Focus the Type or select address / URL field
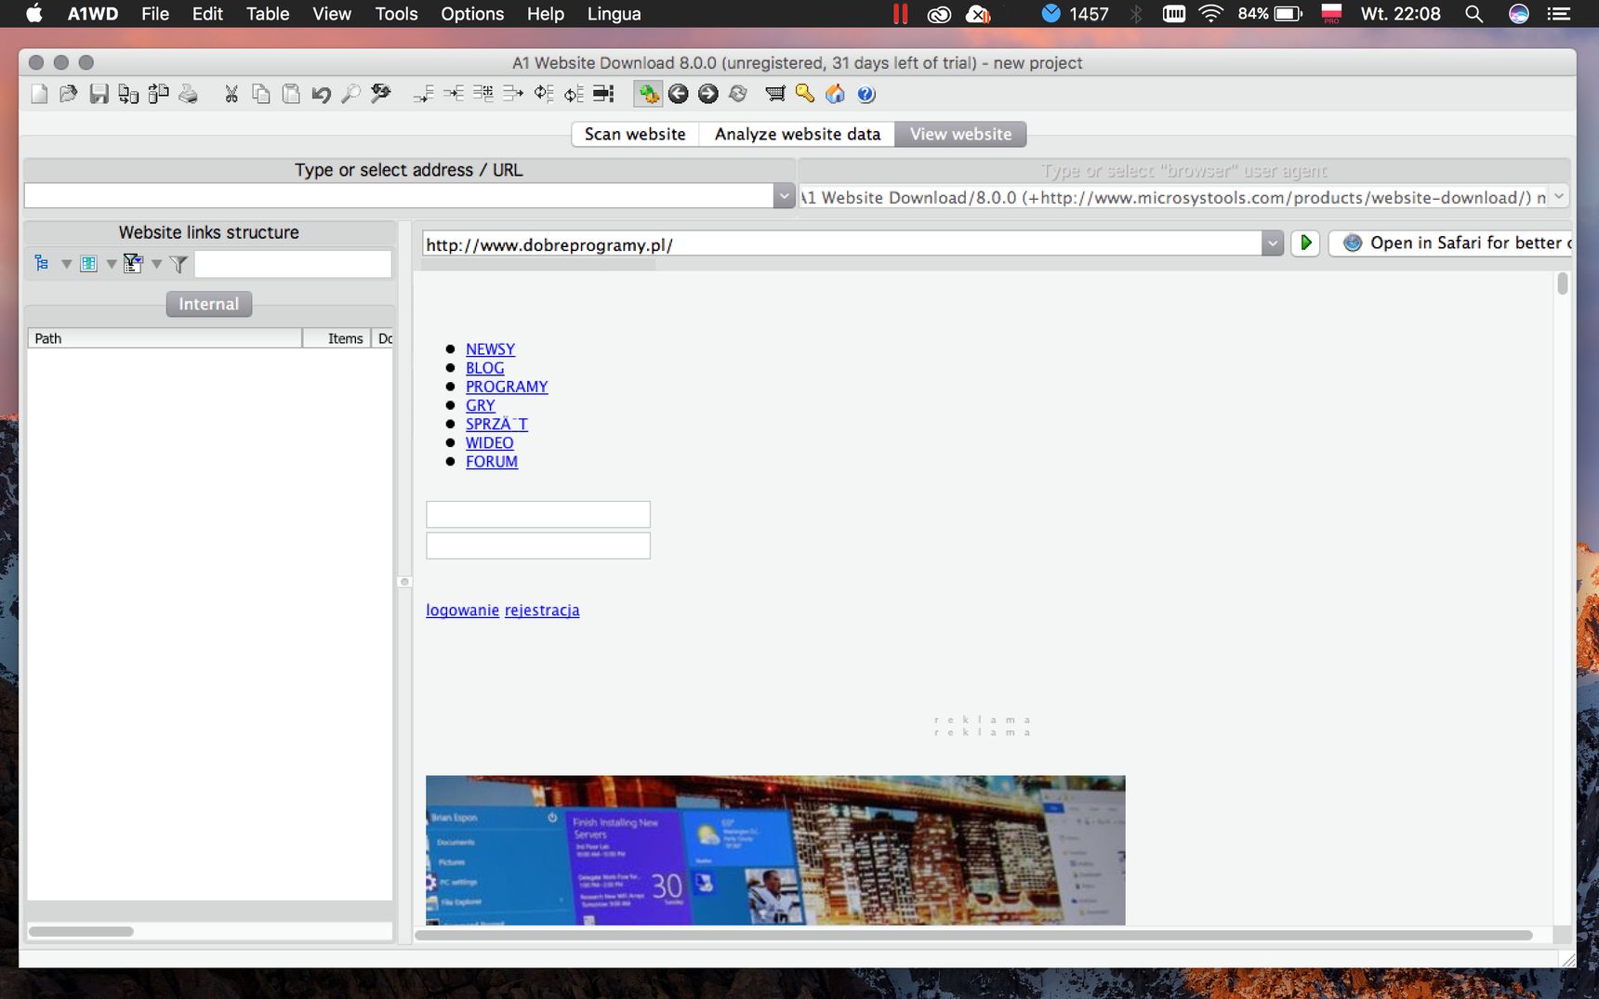Screen dimensions: 1599x999 [x=399, y=195]
